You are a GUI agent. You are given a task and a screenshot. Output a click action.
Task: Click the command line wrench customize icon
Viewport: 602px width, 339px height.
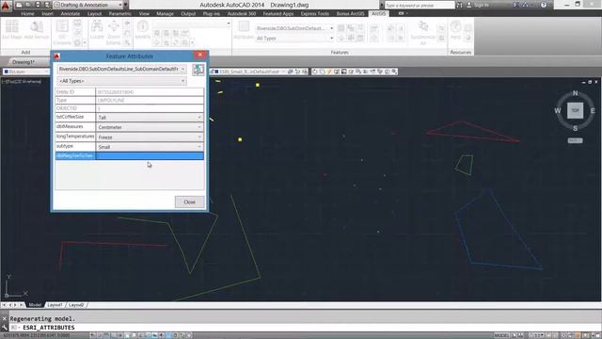coord(5,328)
